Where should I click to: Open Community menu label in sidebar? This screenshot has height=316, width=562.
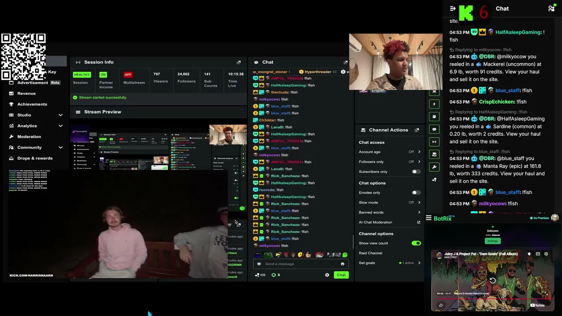click(29, 147)
